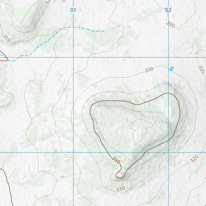The image size is (206, 206).
Task: Click the 310 contour elevation label
Action: 7,39
